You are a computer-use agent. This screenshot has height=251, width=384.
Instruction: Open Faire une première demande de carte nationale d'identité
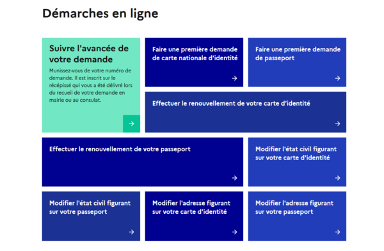195,54
